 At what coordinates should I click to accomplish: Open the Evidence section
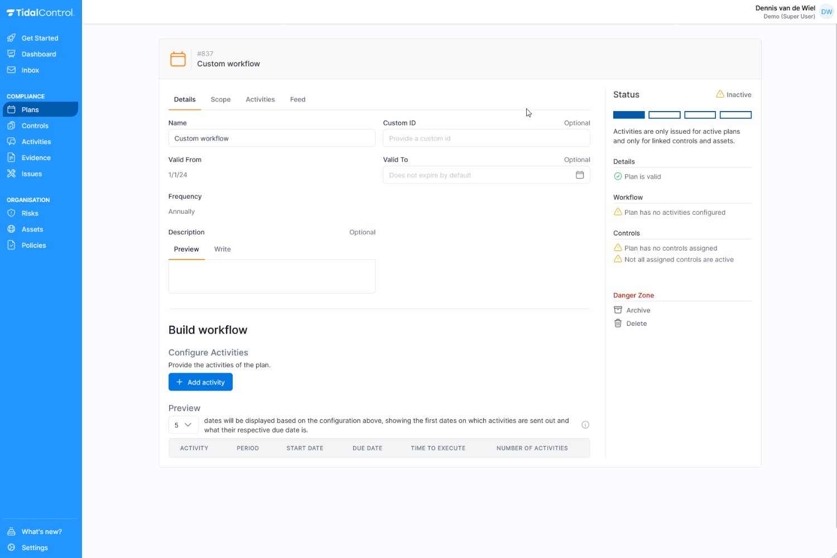(x=36, y=157)
